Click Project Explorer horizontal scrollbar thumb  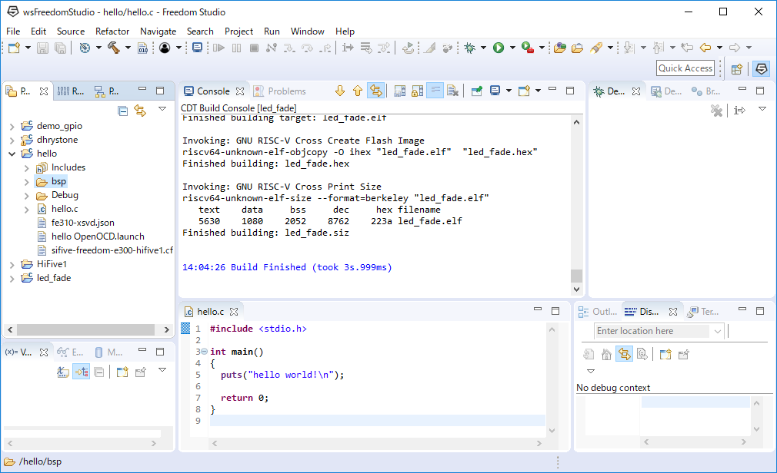click(x=85, y=329)
